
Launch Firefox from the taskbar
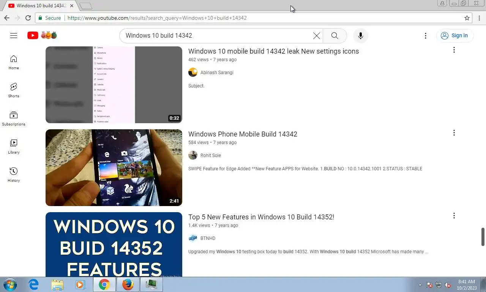(128, 284)
